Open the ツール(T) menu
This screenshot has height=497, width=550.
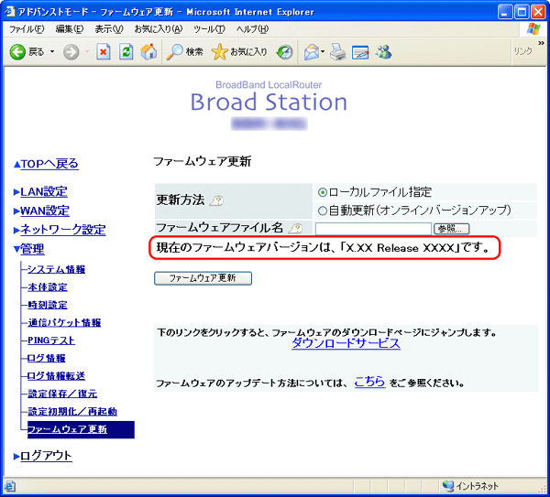click(x=209, y=29)
